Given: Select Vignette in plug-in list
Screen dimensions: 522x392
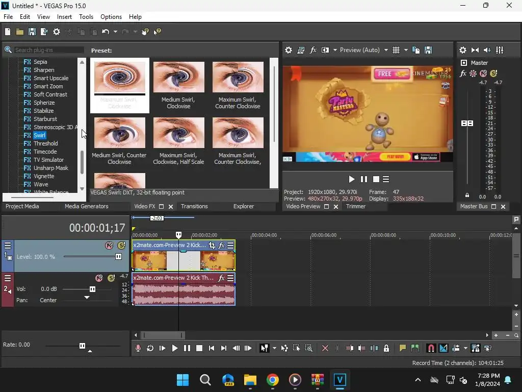Looking at the screenshot, I should click(44, 176).
